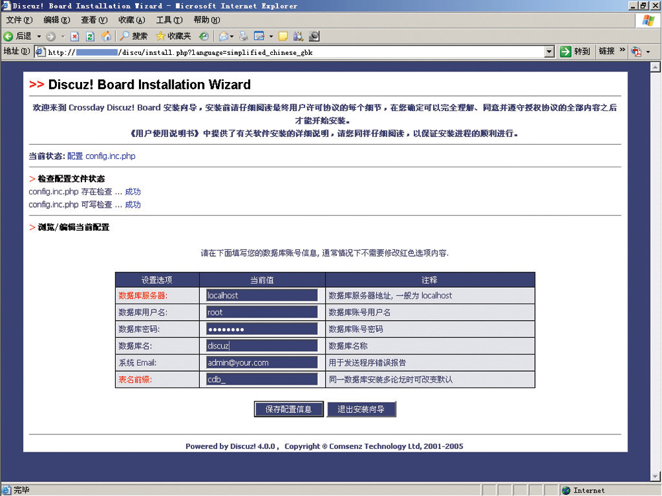This screenshot has height=496, width=662.
Task: Expand the 链接 links toolbar chevron
Action: (x=622, y=50)
